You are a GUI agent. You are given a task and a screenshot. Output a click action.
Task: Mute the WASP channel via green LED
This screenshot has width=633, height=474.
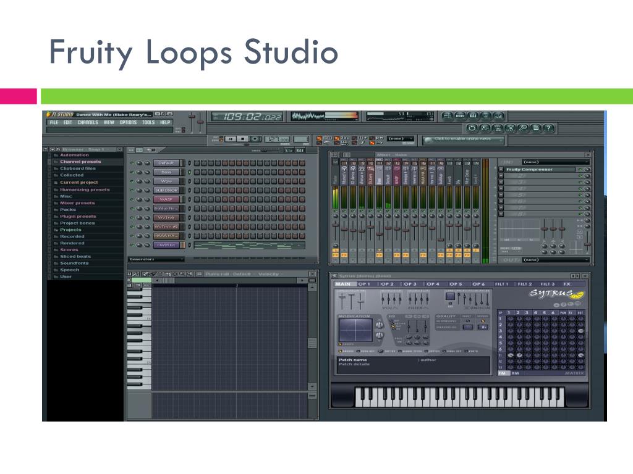pos(132,199)
